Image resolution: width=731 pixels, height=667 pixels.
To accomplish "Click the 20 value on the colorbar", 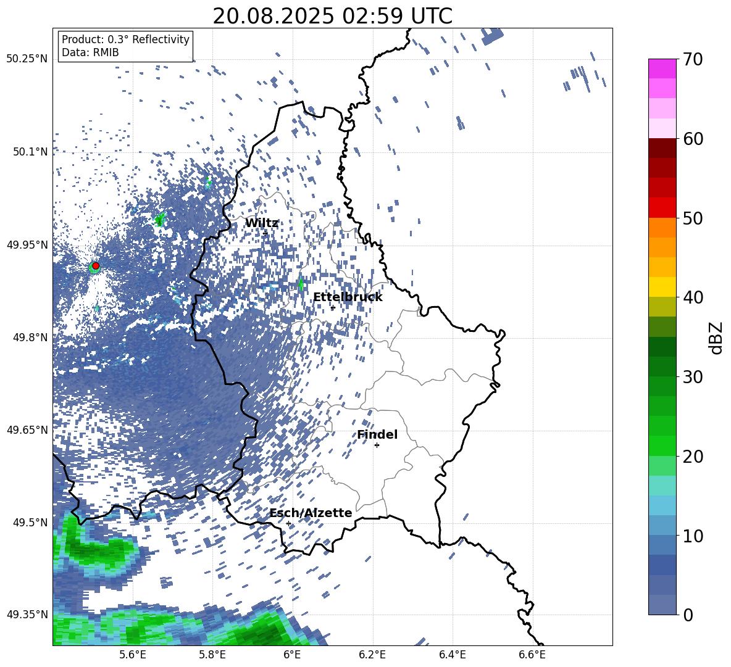I will (x=692, y=457).
